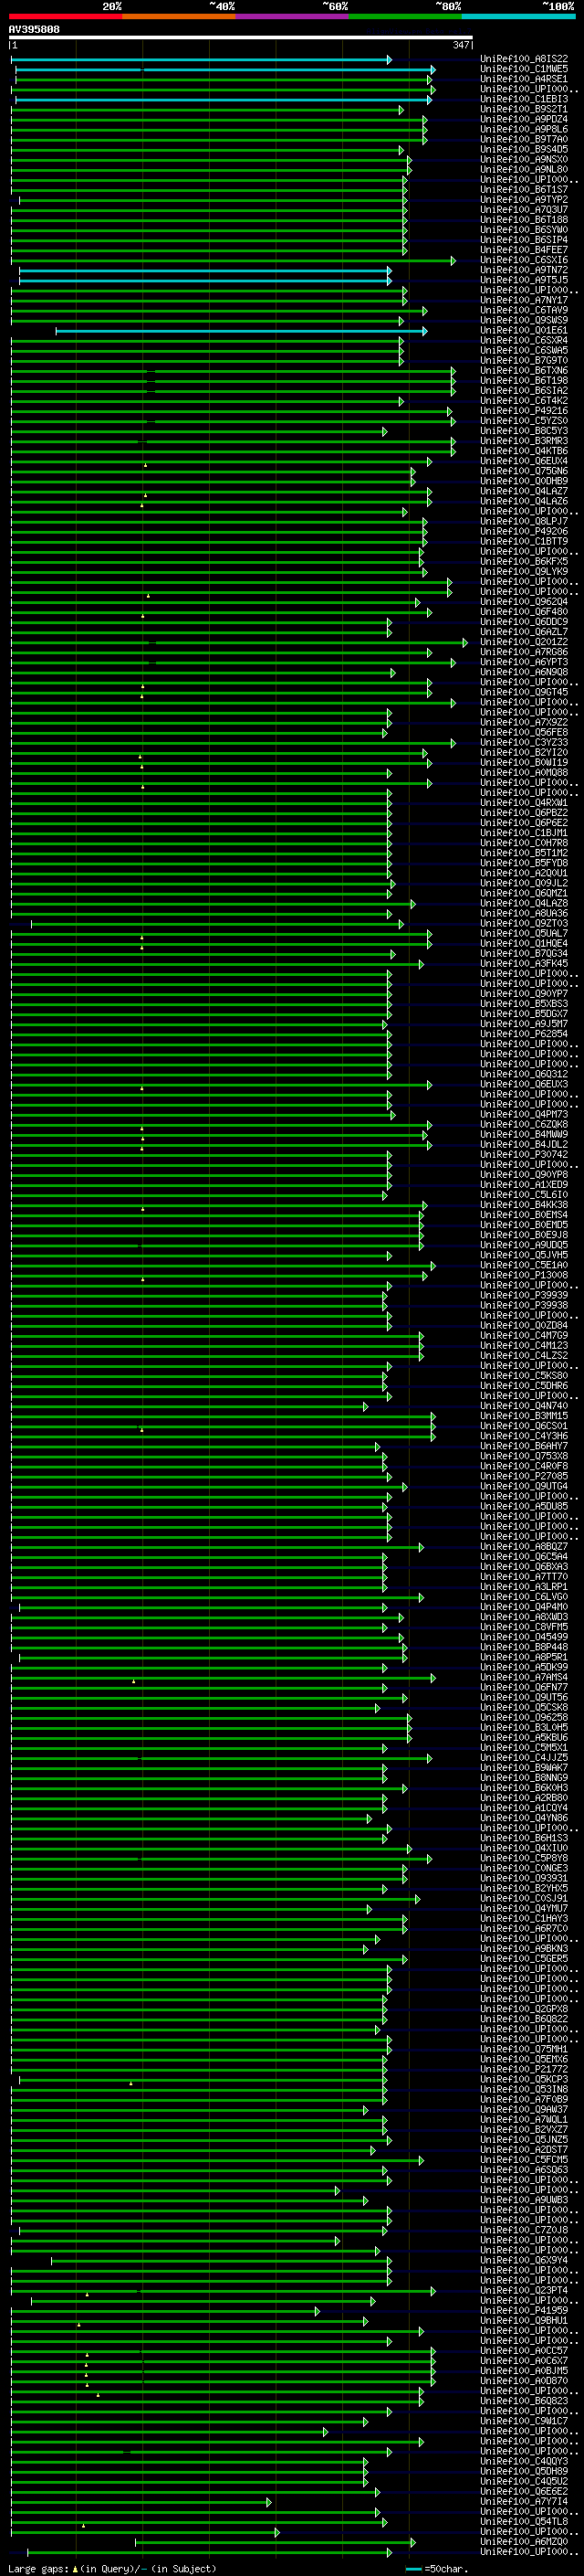This screenshot has height=2576, width=584.
Task: Select the white AV395808 query sequence bar
Action: click(x=241, y=37)
